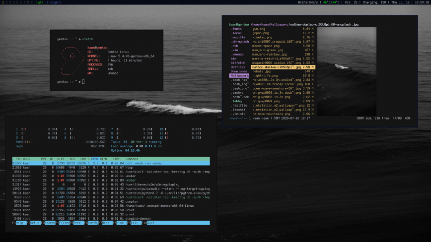Click the wave image preview in ranger

(x=347, y=71)
